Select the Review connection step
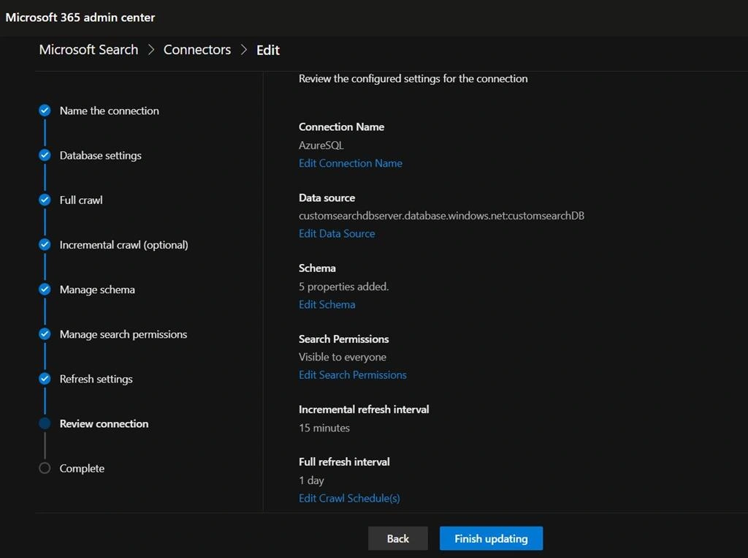The width and height of the screenshot is (748, 558). [x=104, y=423]
